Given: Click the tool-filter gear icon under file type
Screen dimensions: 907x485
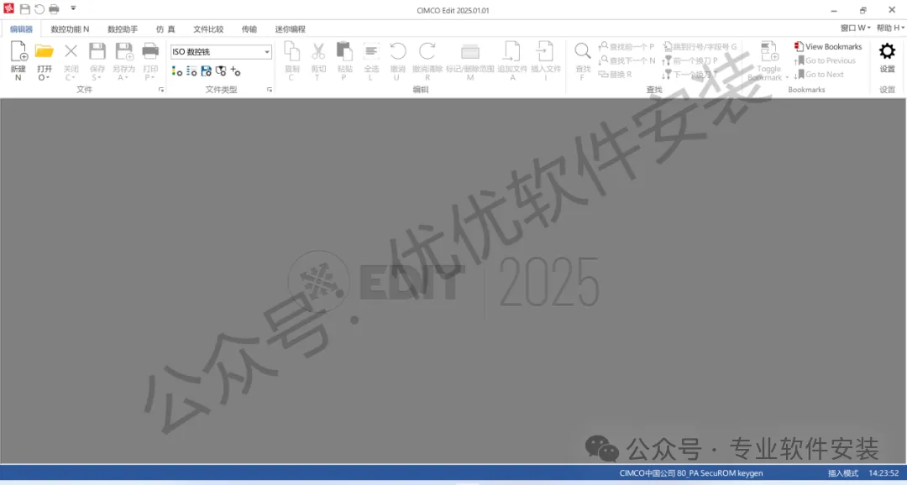Looking at the screenshot, I should pos(220,71).
